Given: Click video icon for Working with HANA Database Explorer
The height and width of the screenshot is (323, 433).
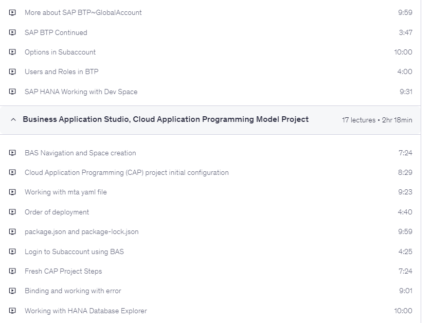Looking at the screenshot, I should [12, 311].
